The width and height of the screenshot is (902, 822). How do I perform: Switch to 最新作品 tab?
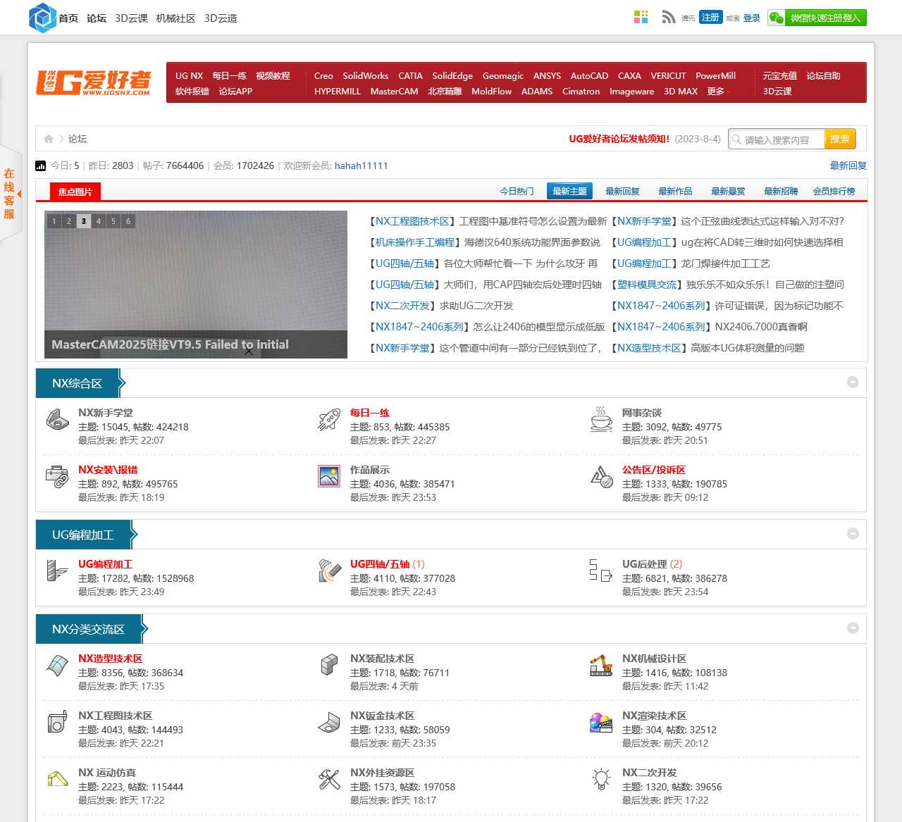tap(675, 192)
